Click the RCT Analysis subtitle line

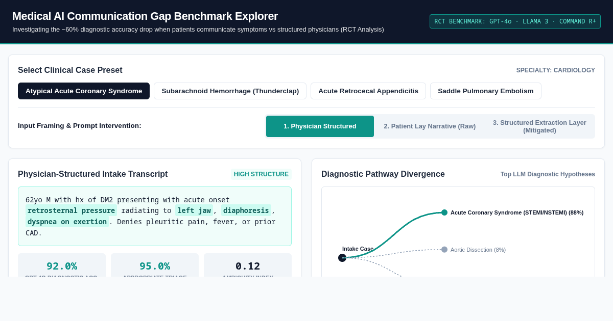[x=198, y=30]
